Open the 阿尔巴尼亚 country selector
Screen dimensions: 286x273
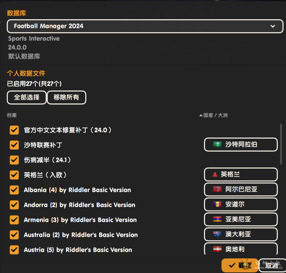pyautogui.click(x=241, y=189)
